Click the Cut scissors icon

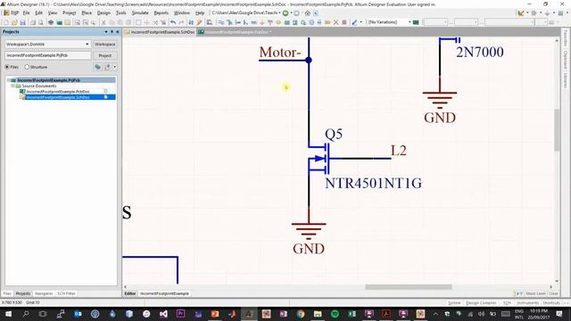(x=103, y=22)
